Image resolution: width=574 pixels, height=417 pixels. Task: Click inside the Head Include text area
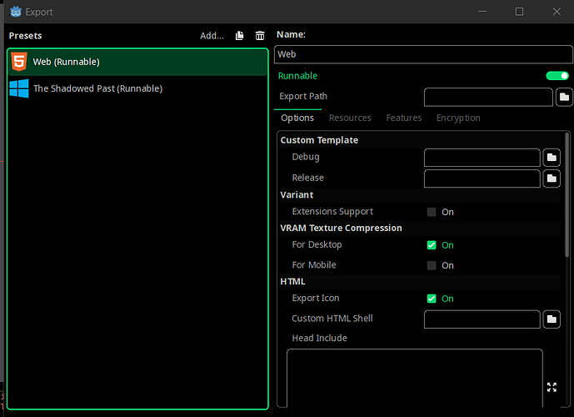pyautogui.click(x=414, y=378)
